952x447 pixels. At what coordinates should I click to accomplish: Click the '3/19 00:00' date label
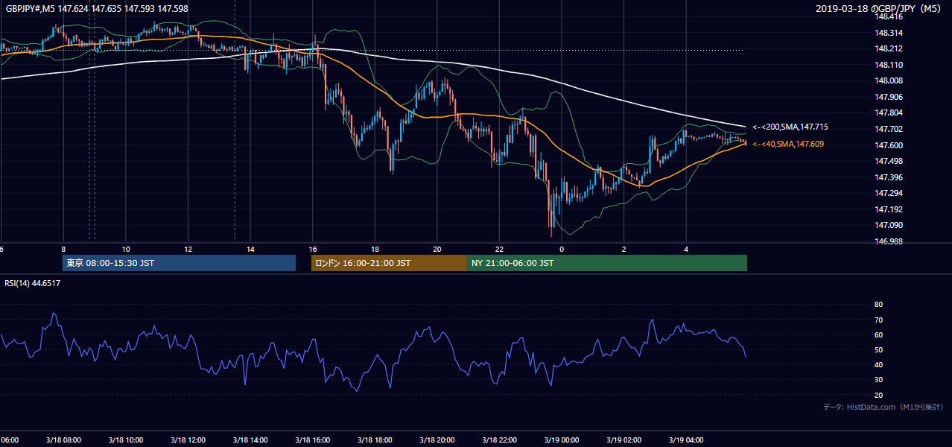point(562,440)
